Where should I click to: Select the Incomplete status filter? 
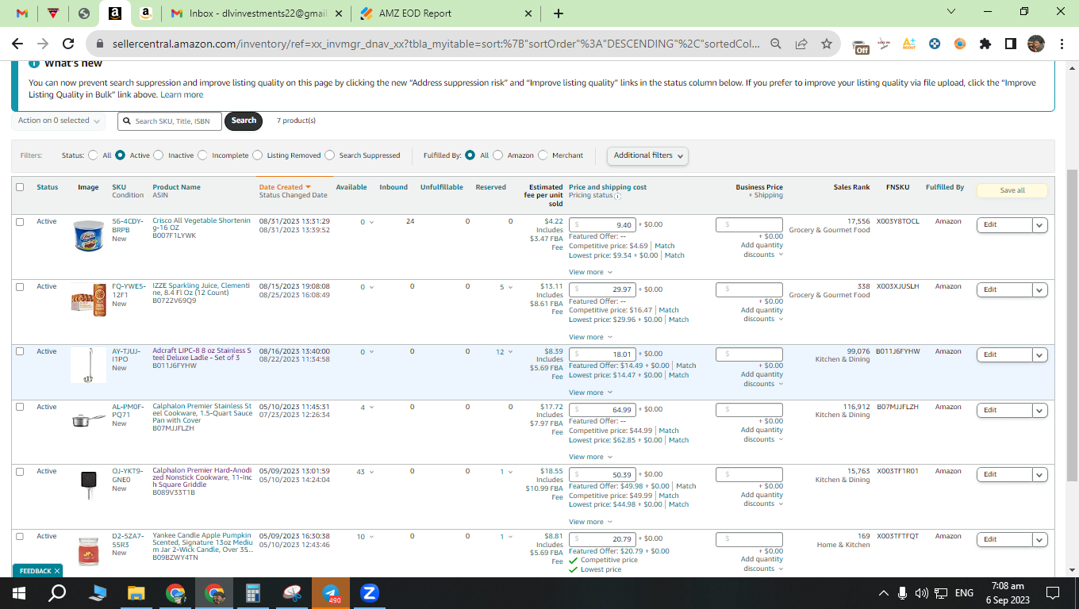coord(202,155)
